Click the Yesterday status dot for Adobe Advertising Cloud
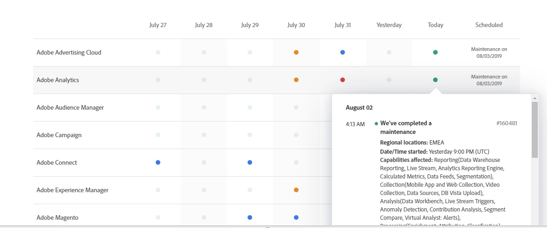Viewport: 547px width, 228px height. click(389, 52)
